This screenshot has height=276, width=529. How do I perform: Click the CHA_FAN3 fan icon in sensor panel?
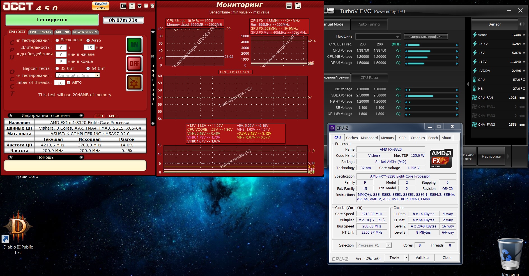(x=475, y=125)
